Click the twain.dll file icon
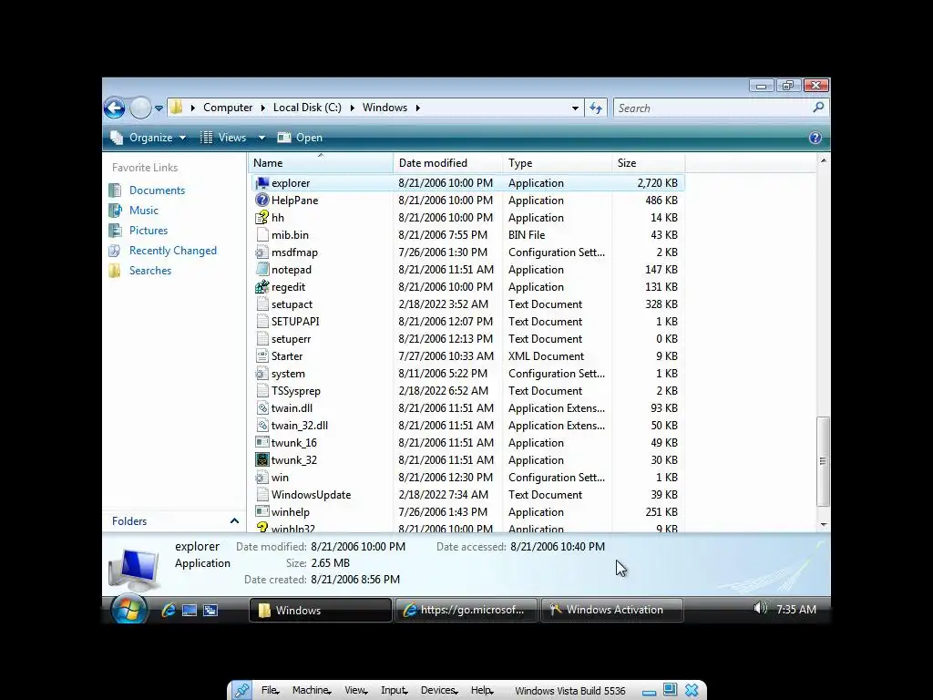 tap(261, 407)
